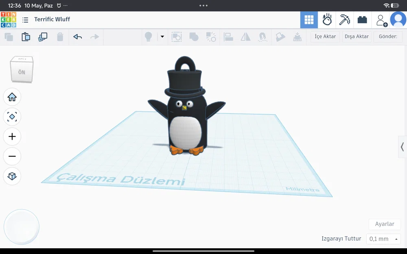Toggle the show-all light bulb icon
Image resolution: width=407 pixels, height=254 pixels.
point(149,37)
